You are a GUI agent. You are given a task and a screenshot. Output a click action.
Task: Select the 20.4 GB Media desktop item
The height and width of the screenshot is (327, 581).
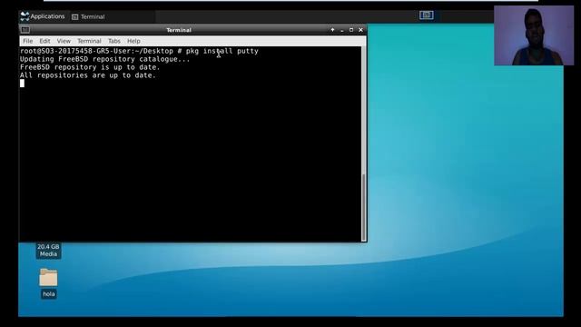(x=48, y=251)
